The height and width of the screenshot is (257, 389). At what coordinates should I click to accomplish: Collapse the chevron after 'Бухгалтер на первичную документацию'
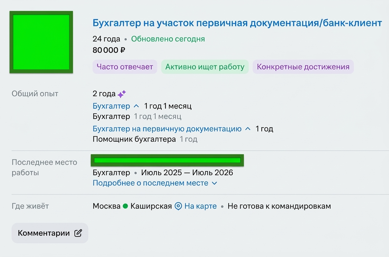[x=248, y=129]
